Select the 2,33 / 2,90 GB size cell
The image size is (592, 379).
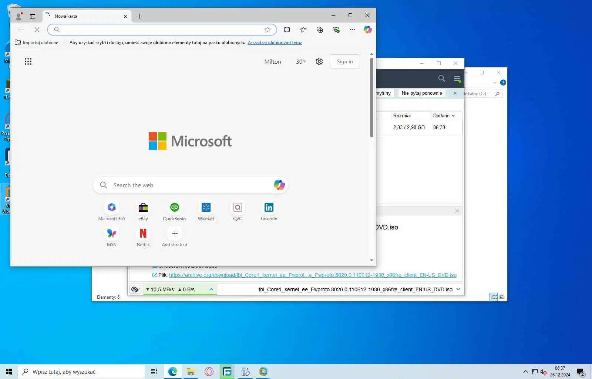(x=409, y=127)
